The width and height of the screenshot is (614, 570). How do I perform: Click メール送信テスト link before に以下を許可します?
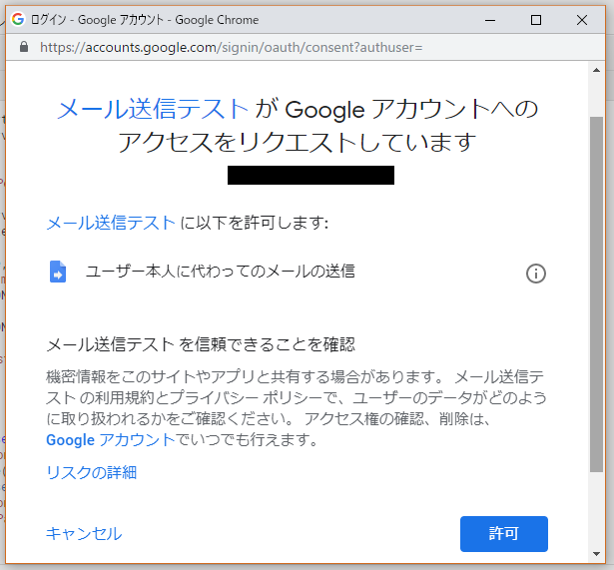coord(111,223)
